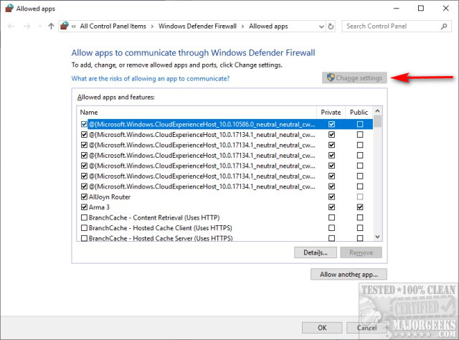The image size is (459, 340).
Task: Open recent locations dropdown beside Forward arrow
Action: pos(40,27)
